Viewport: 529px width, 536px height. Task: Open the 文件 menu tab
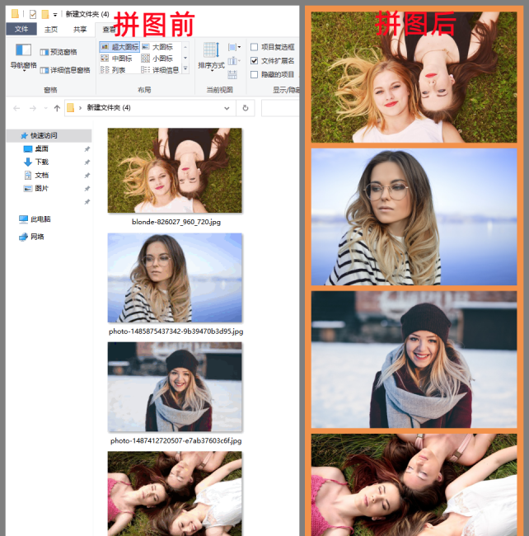click(x=21, y=30)
